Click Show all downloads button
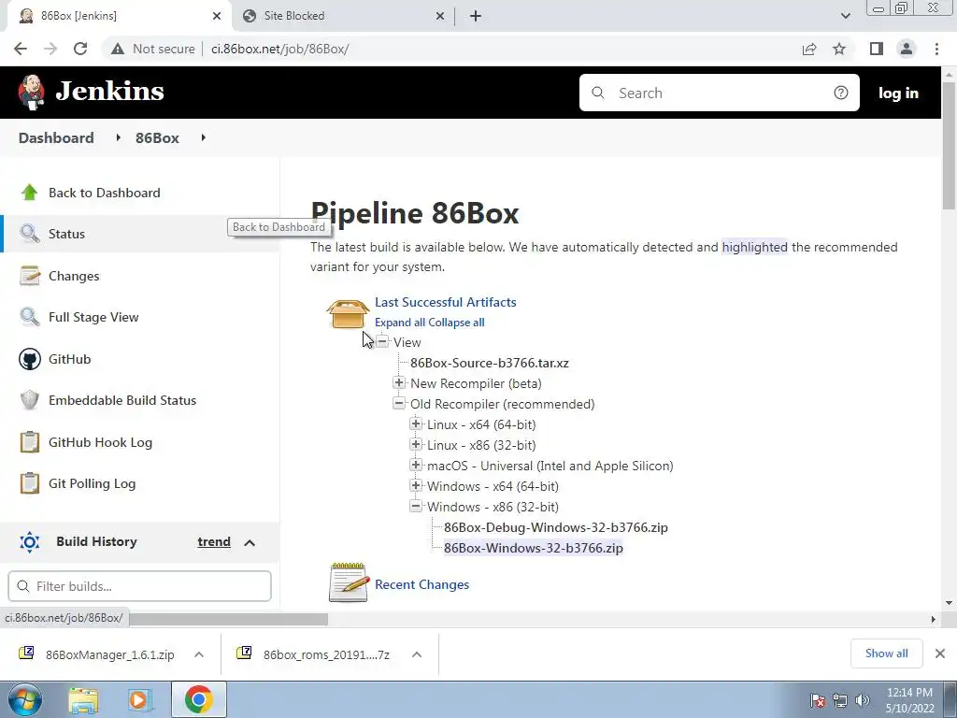This screenshot has height=718, width=957. coord(887,653)
